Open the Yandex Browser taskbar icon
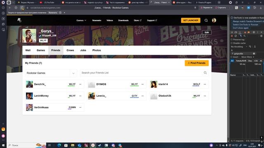Screen dimensions: 264x148 coord(93,145)
